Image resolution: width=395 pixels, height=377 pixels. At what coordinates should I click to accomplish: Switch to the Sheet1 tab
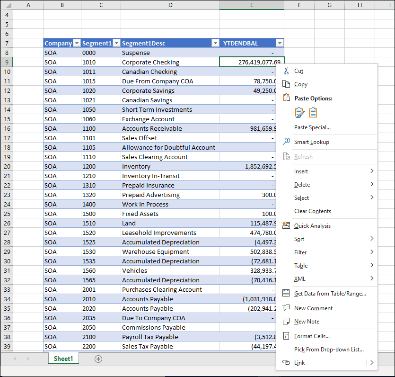tap(63, 359)
